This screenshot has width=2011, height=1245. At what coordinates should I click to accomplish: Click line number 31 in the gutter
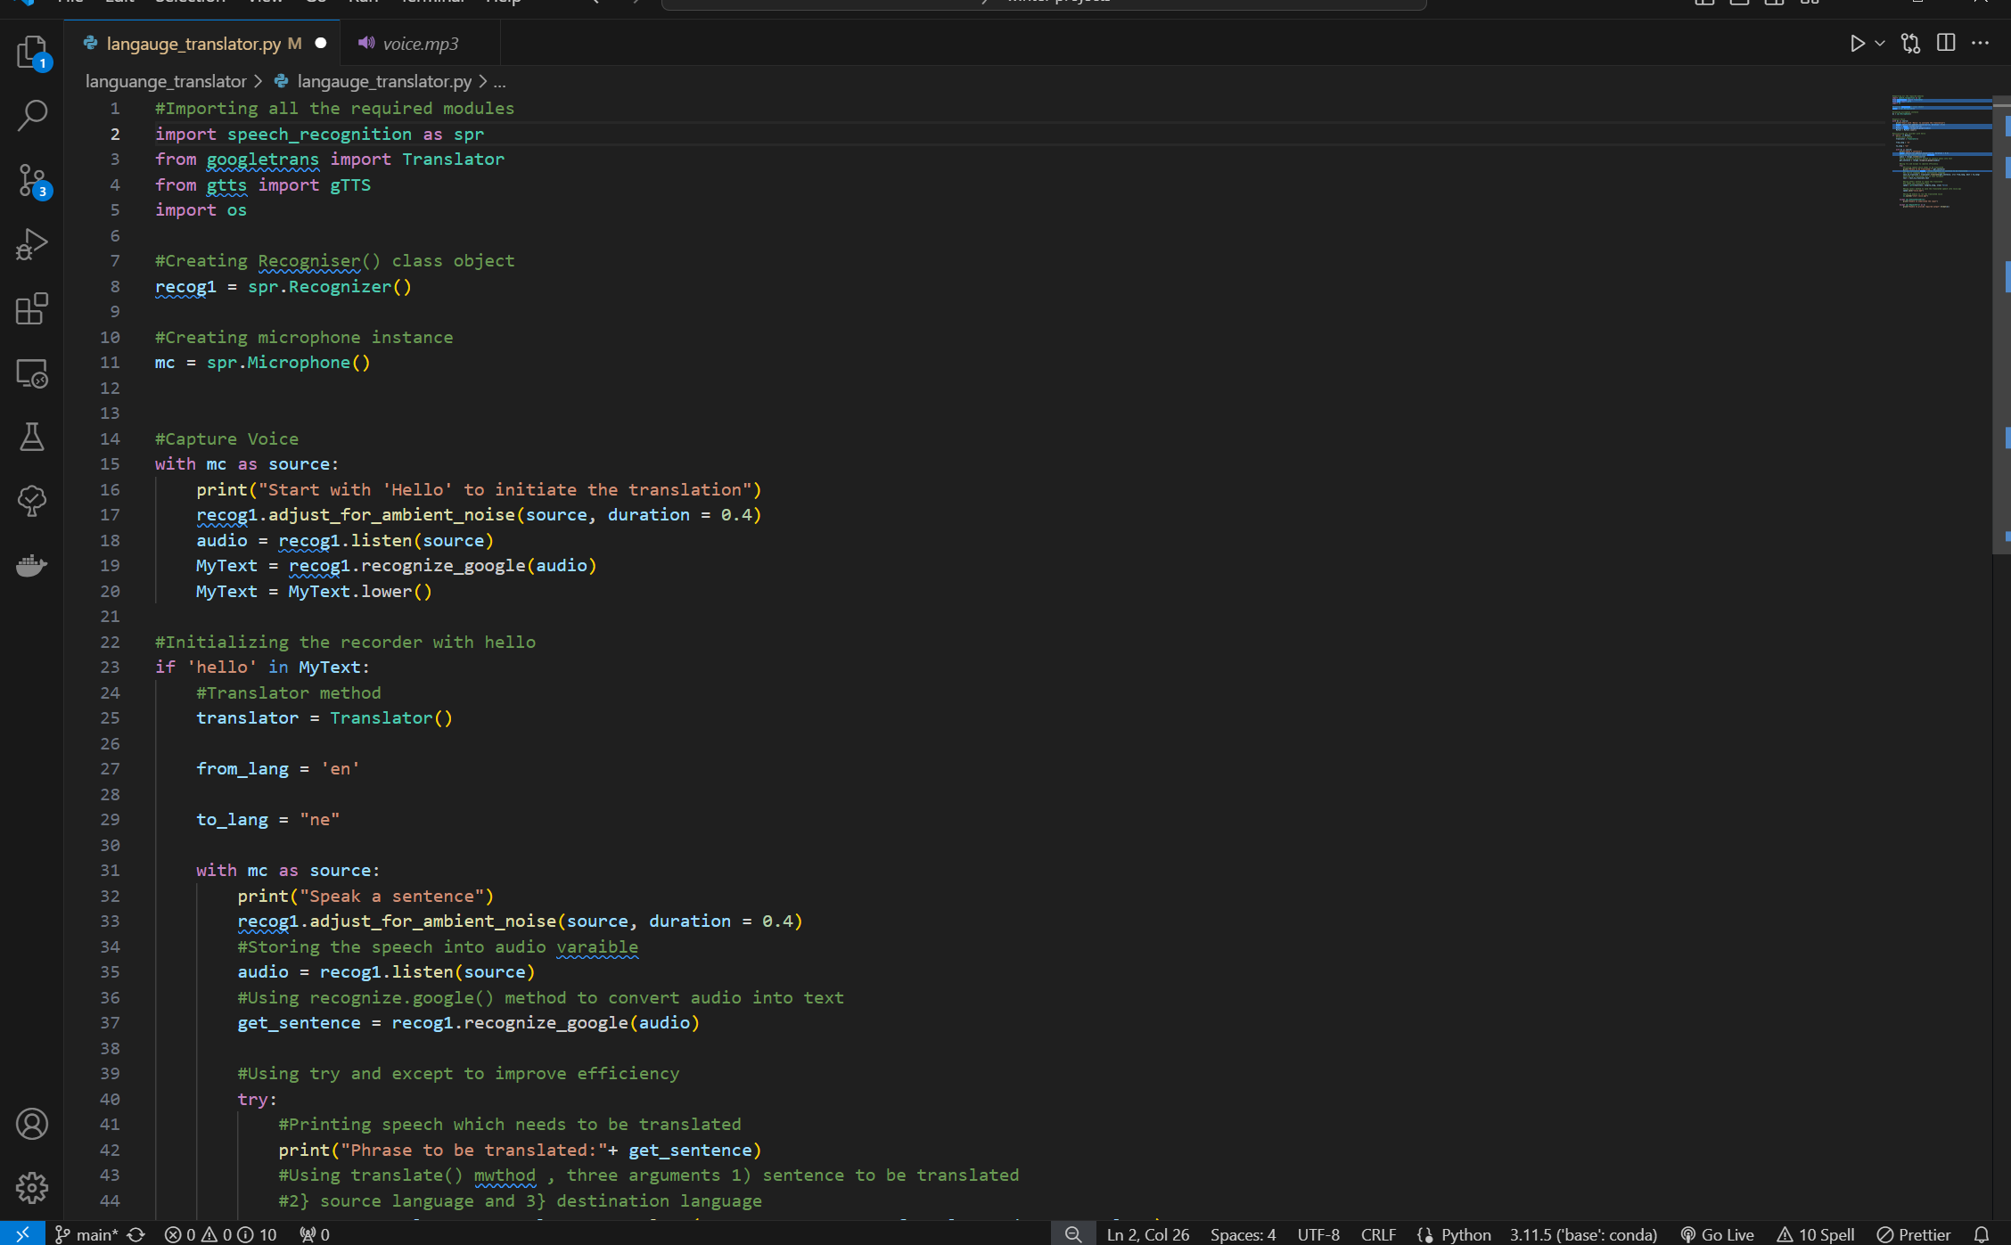click(x=110, y=870)
